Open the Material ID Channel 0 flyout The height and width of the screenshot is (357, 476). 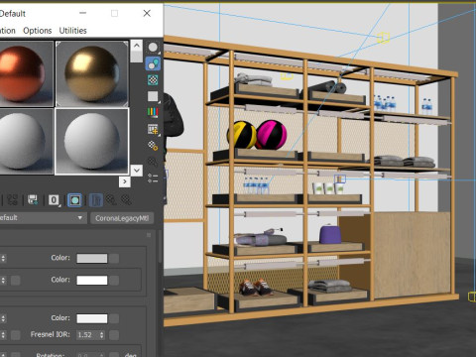pos(54,200)
